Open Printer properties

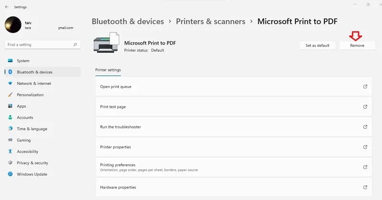click(233, 147)
